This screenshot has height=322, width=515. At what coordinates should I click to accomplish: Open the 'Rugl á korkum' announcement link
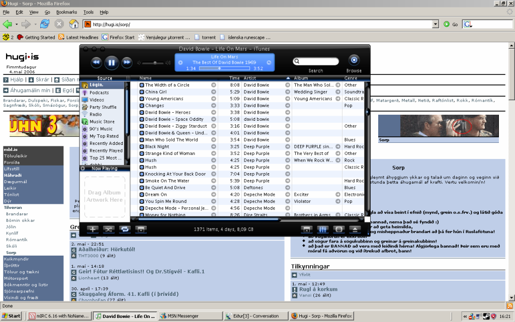coord(318,289)
